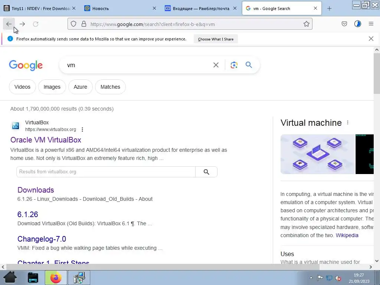Click the Choose What I Share button
Screen dimensions: 380x285
pos(216,39)
